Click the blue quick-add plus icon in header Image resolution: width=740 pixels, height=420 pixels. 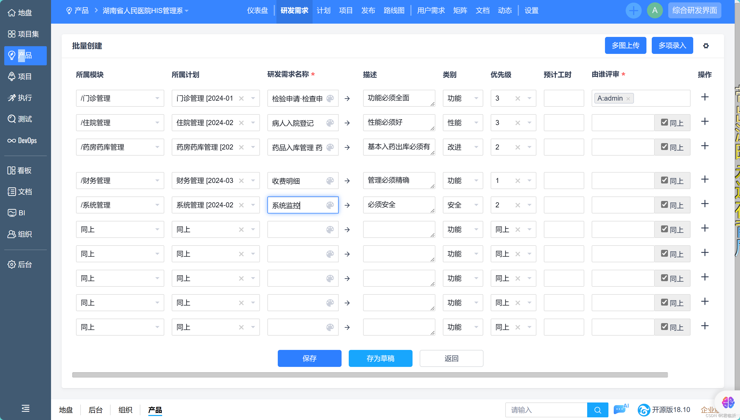[633, 11]
